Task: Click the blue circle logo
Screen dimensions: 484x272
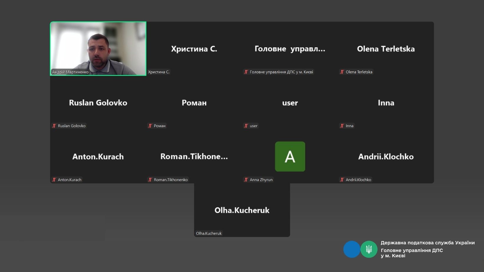Action: click(352, 249)
